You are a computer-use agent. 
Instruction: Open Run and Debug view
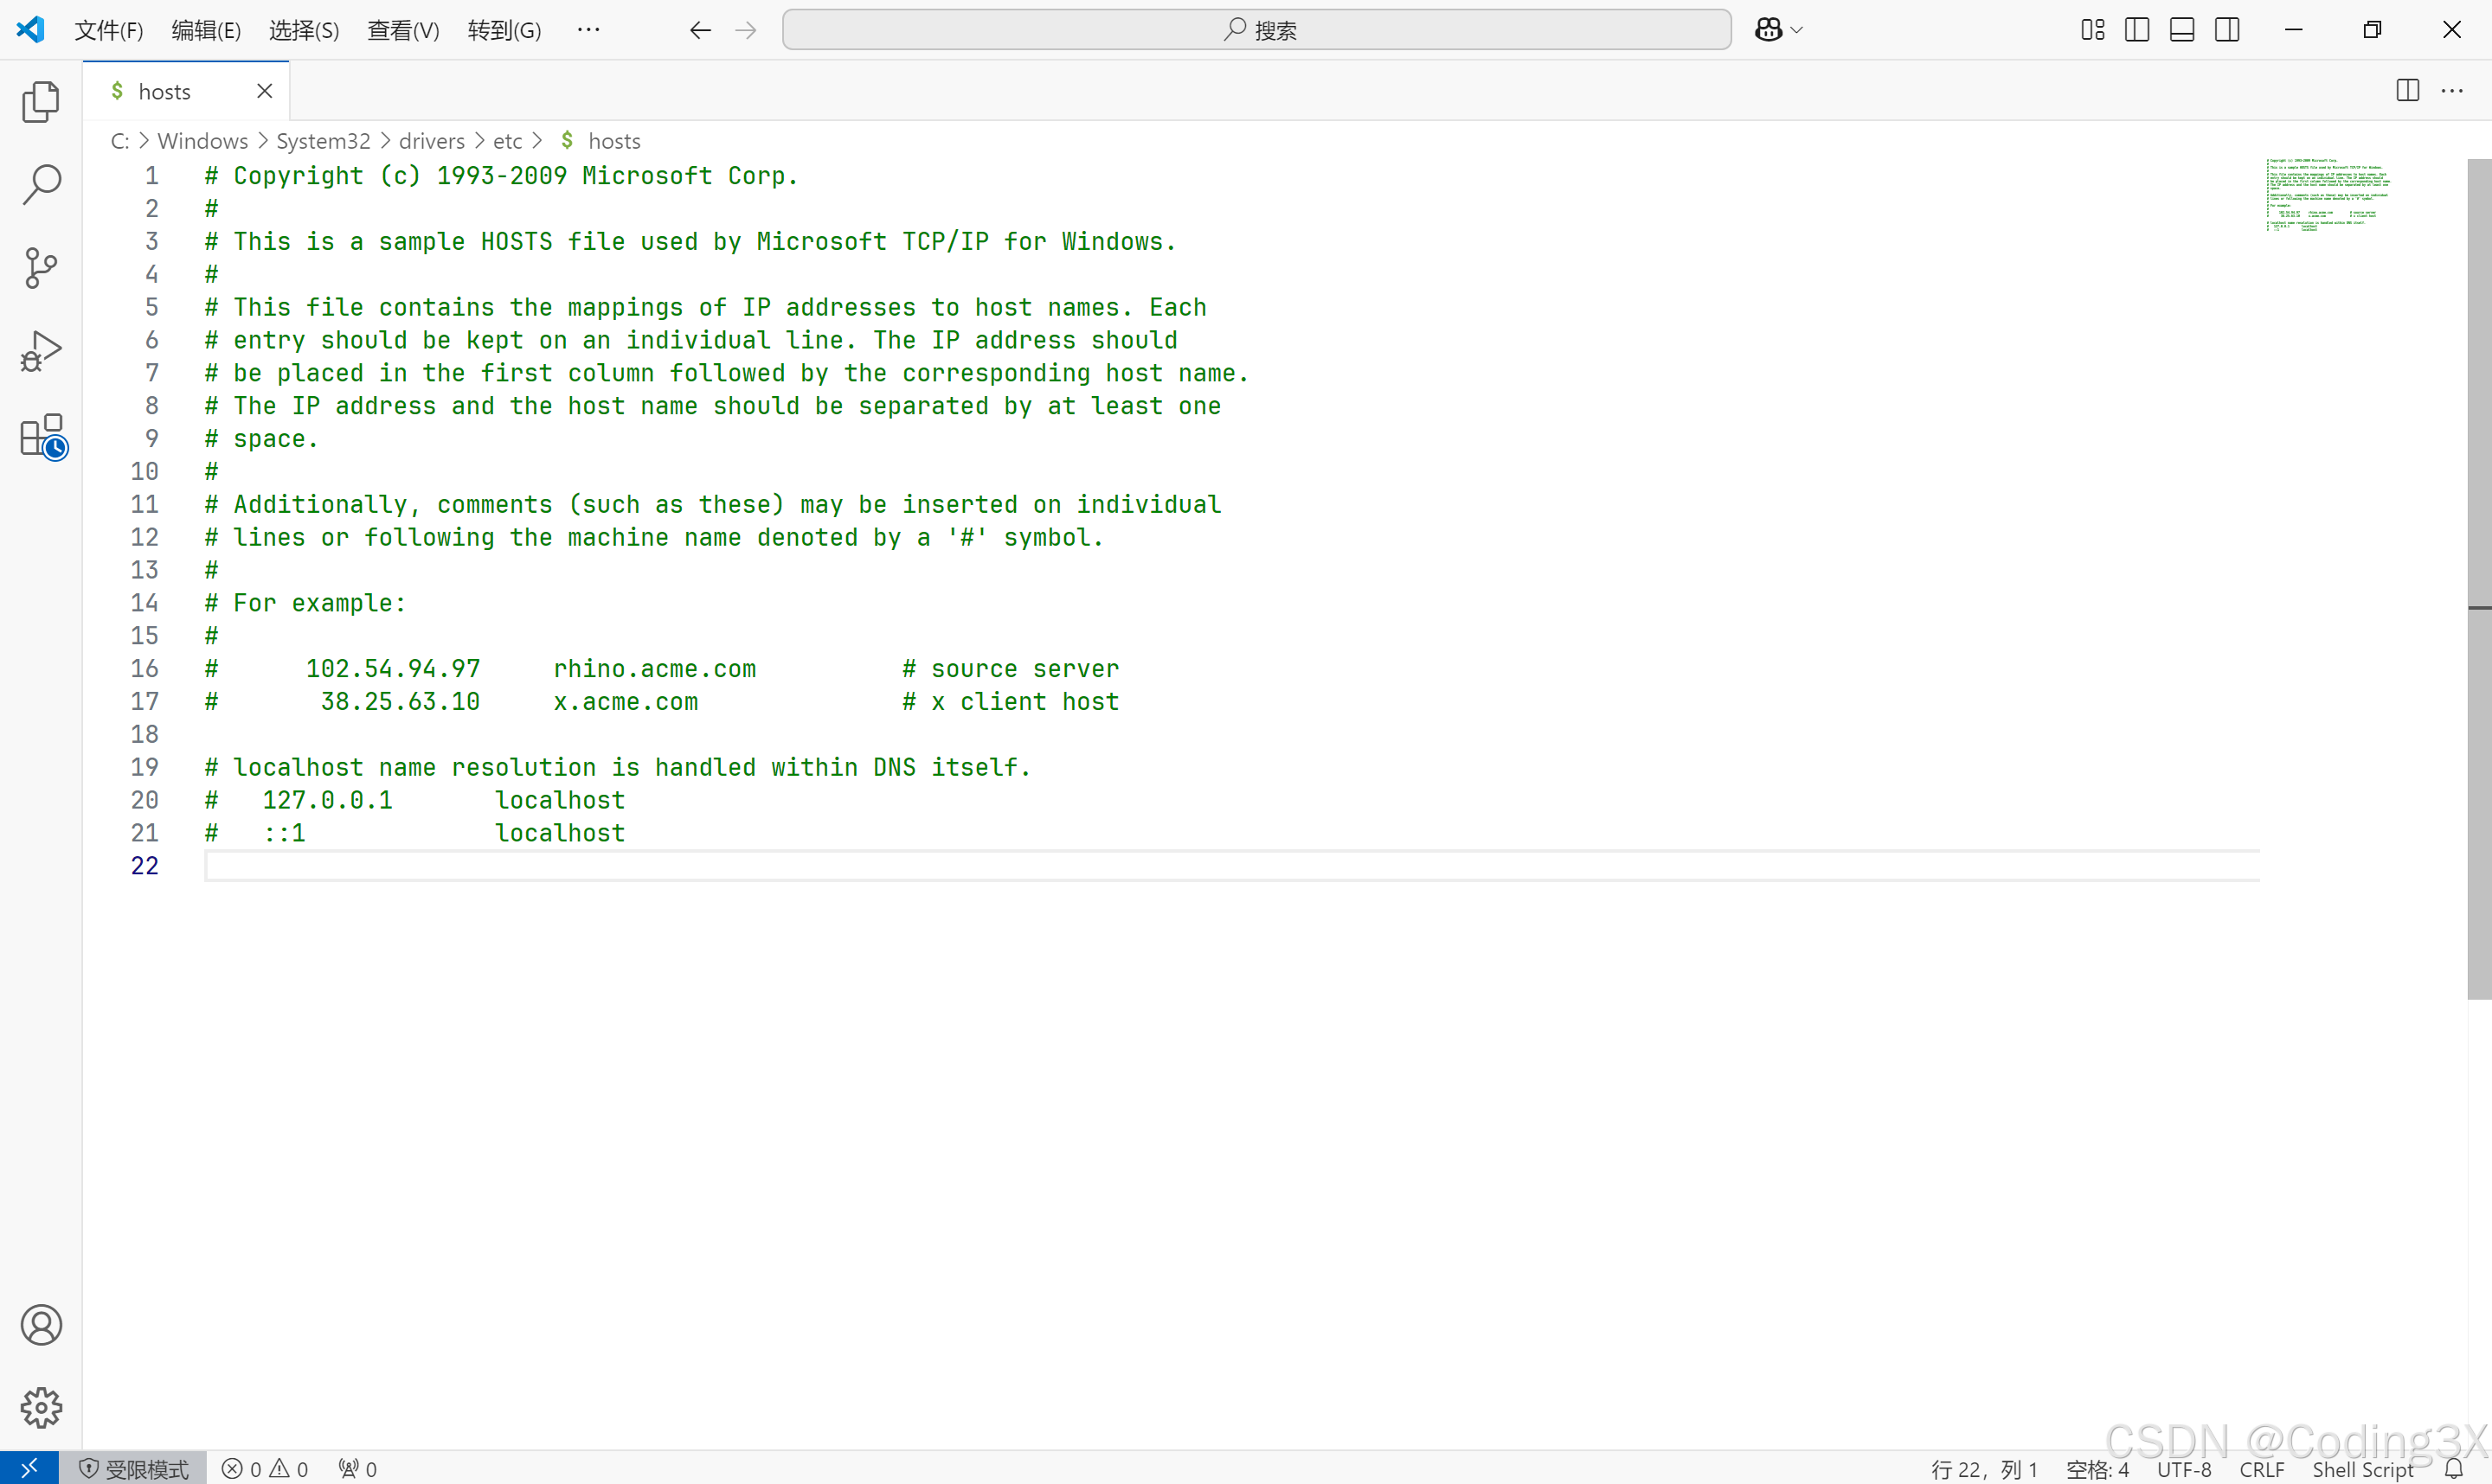click(x=41, y=352)
